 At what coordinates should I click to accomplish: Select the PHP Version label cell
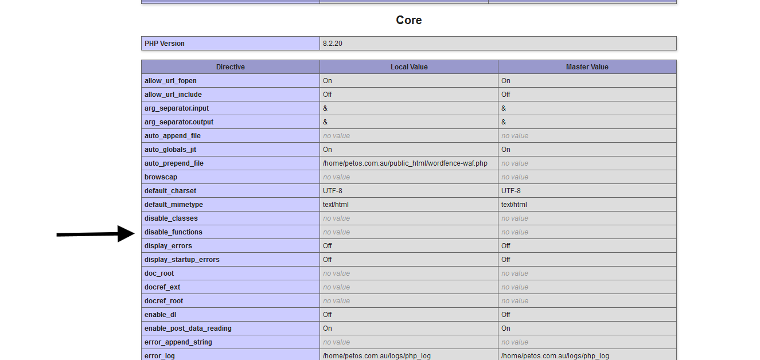tap(231, 44)
